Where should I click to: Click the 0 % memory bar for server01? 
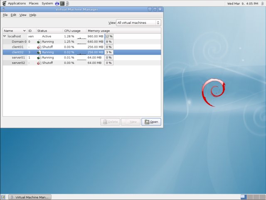point(109,58)
